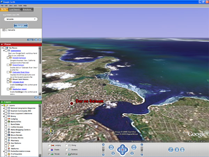Open the Tools menu

(x=20, y=6)
